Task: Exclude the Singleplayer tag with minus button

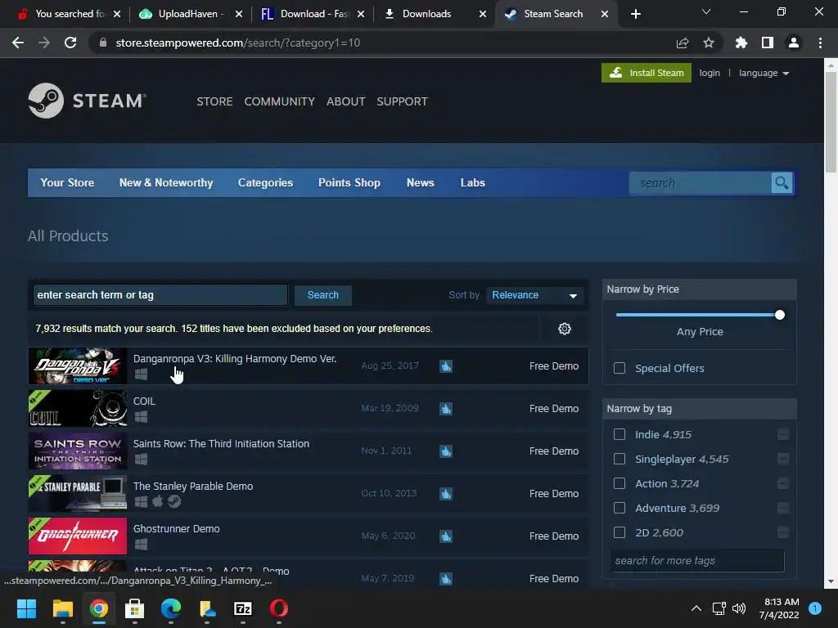Action: point(783,459)
